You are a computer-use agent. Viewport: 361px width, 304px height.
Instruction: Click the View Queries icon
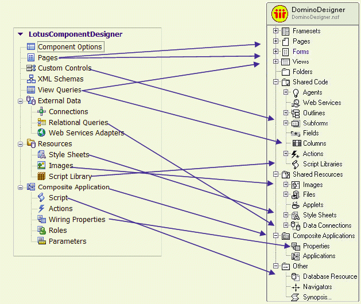click(x=31, y=89)
